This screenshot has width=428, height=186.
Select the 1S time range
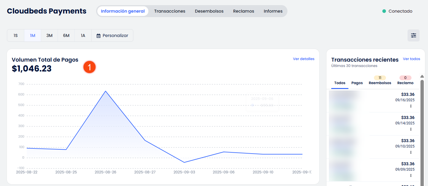pyautogui.click(x=16, y=35)
